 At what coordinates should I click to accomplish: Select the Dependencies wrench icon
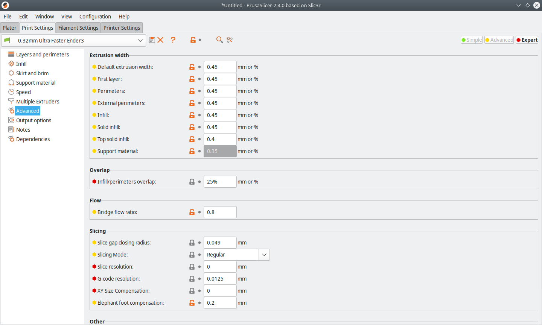point(11,139)
